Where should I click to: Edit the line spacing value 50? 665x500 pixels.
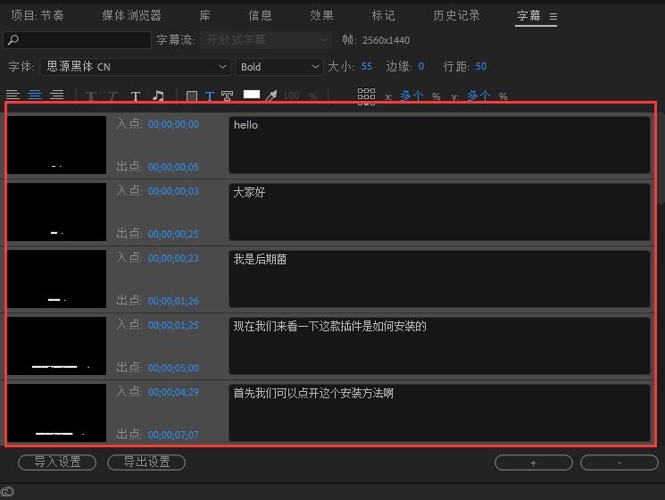pyautogui.click(x=481, y=67)
